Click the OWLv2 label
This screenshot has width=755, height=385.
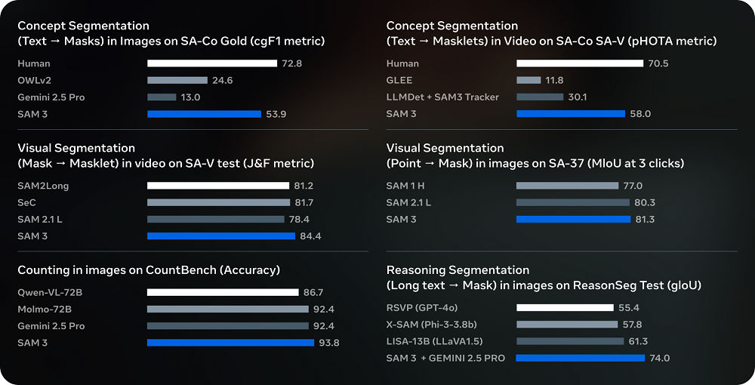tap(33, 80)
